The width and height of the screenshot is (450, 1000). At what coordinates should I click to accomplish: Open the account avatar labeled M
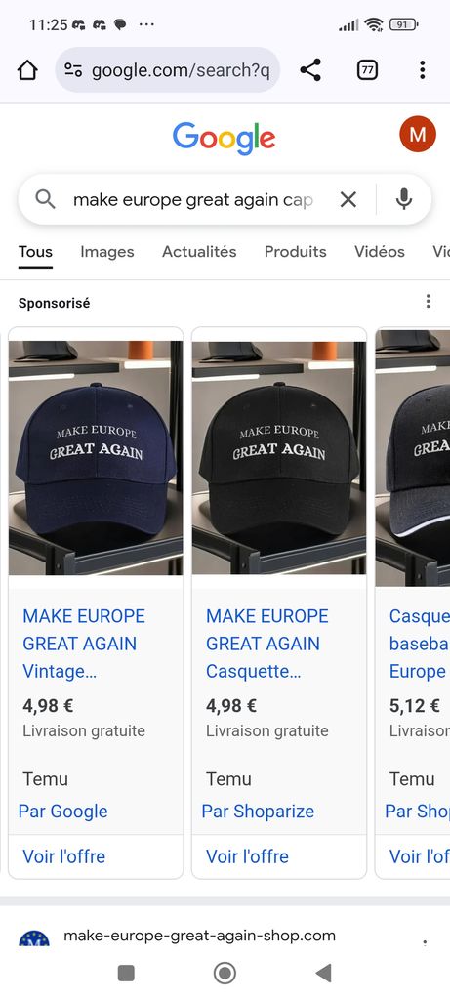[x=418, y=134]
